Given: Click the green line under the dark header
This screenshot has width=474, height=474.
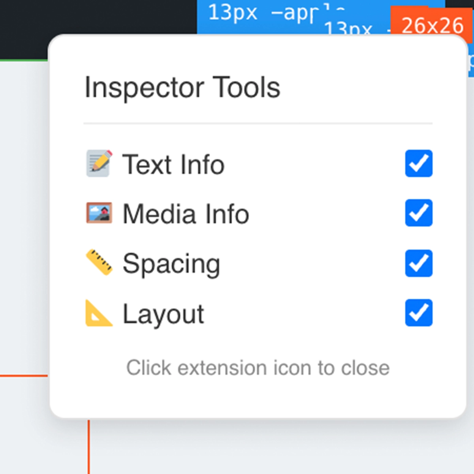Looking at the screenshot, I should click(x=24, y=60).
